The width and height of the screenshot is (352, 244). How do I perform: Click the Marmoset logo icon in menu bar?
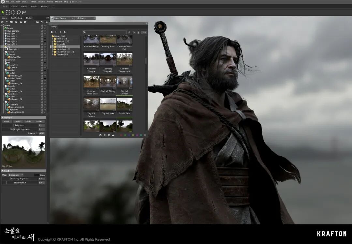point(3,2)
